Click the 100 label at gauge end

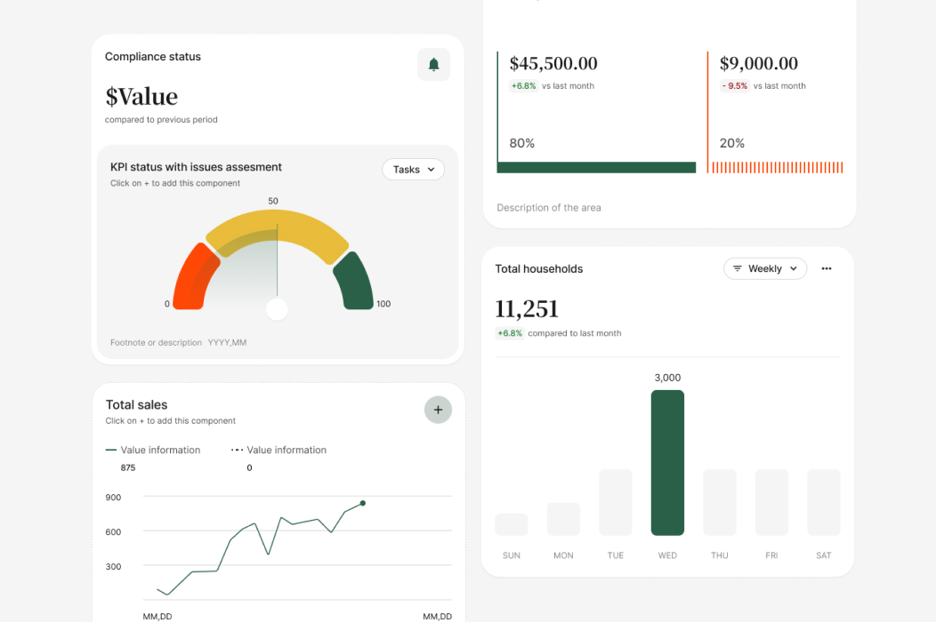coord(383,304)
